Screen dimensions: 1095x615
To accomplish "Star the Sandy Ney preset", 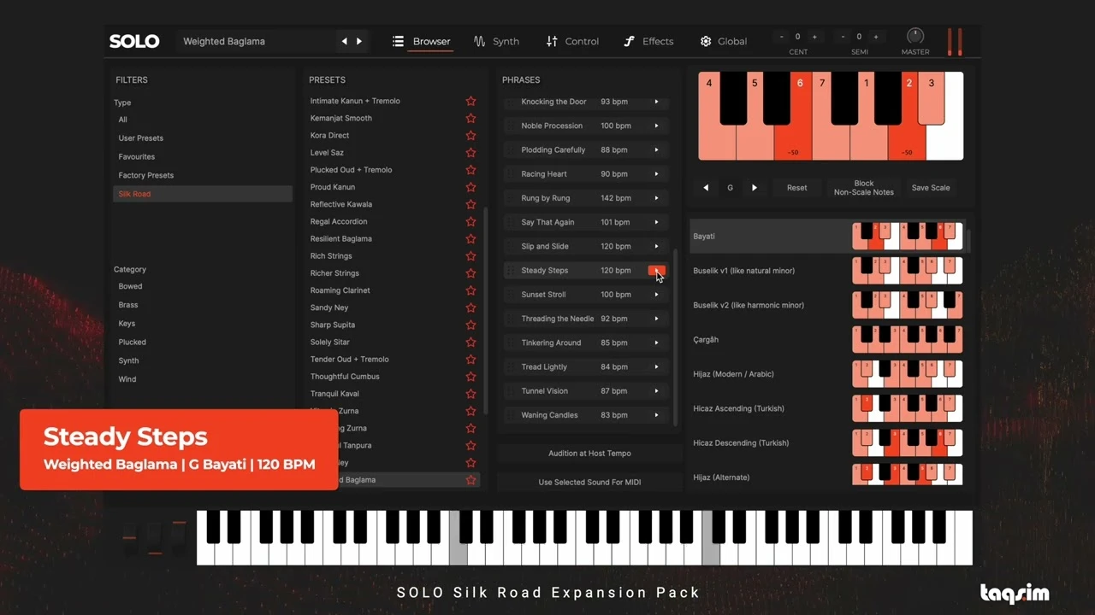I will [471, 307].
